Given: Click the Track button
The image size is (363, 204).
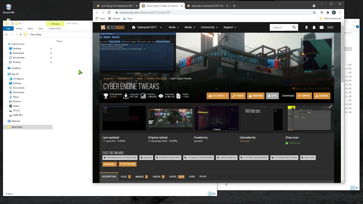Looking at the screenshot, I should pyautogui.click(x=238, y=96).
